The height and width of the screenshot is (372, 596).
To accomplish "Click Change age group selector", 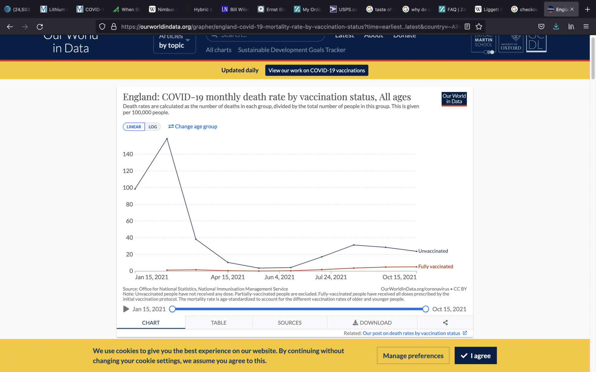I will (x=193, y=126).
